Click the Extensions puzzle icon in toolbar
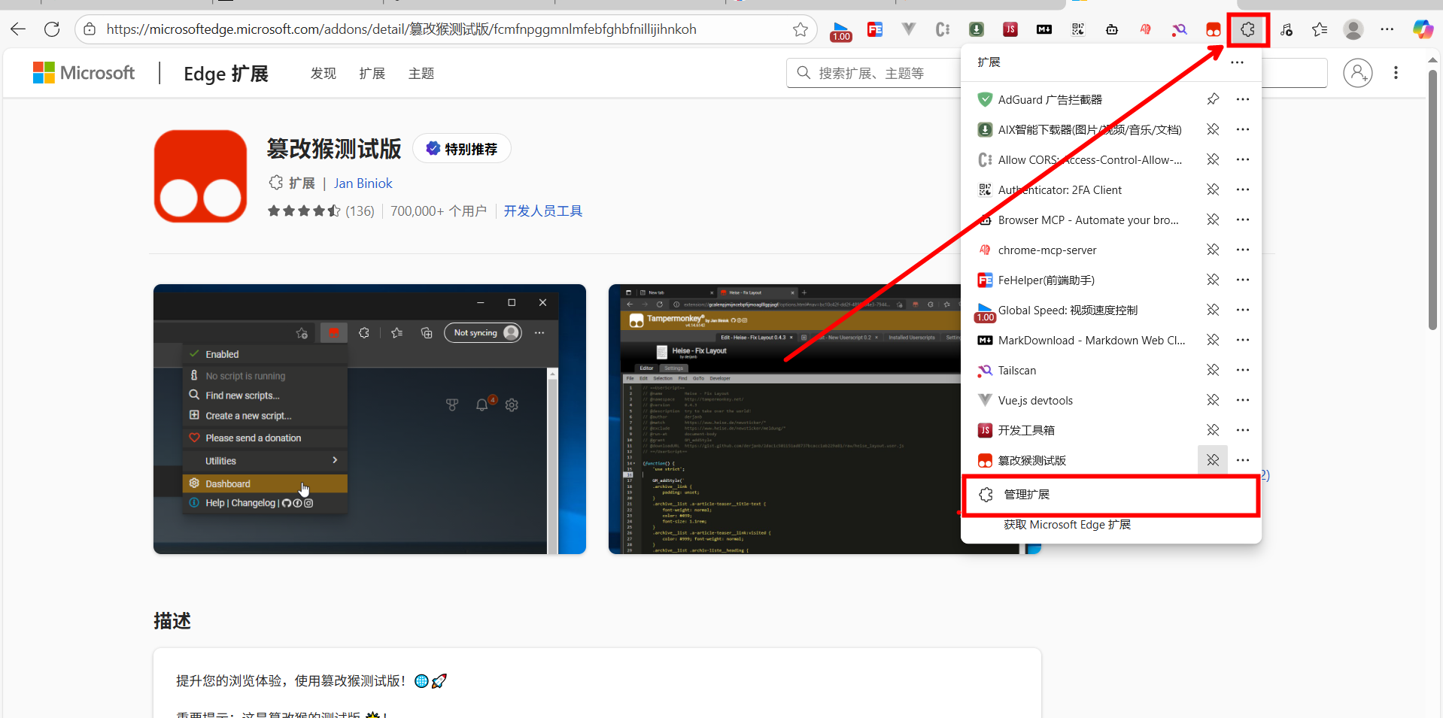1443x718 pixels. [1247, 30]
